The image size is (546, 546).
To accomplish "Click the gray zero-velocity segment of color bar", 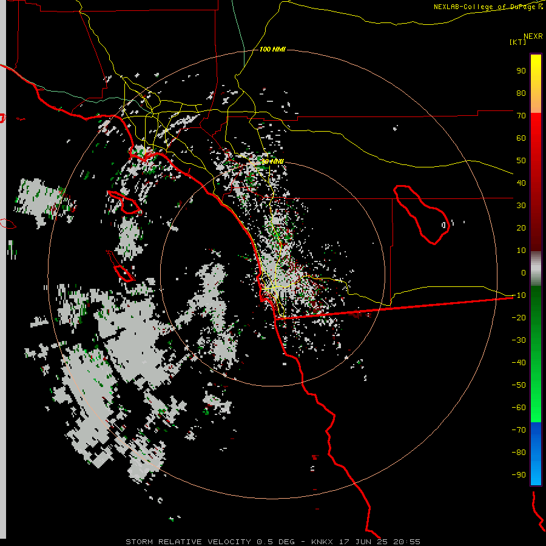I will (x=536, y=268).
